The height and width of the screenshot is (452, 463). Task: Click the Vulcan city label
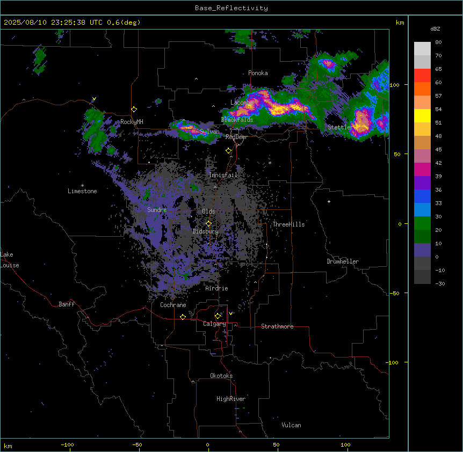click(291, 425)
